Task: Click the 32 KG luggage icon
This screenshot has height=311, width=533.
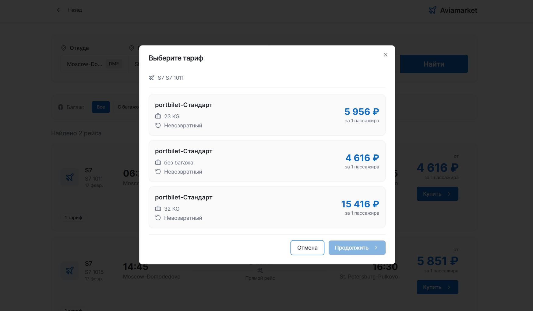Action: [x=158, y=209]
